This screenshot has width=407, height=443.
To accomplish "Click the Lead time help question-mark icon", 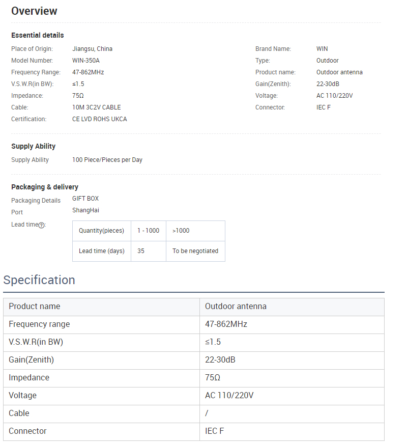I will tap(41, 225).
